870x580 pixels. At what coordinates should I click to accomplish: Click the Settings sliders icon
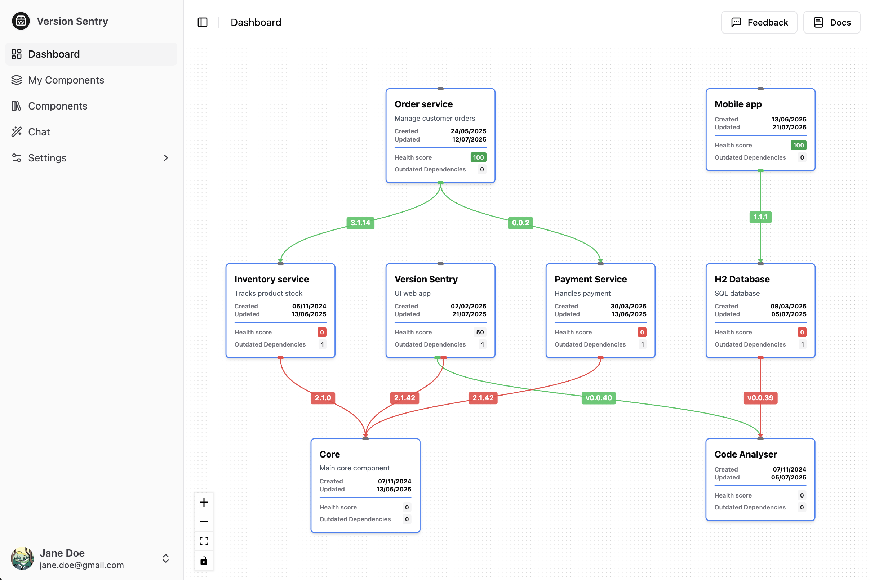click(x=17, y=157)
